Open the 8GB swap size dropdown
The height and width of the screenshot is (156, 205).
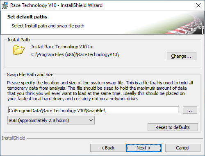pos(51,120)
